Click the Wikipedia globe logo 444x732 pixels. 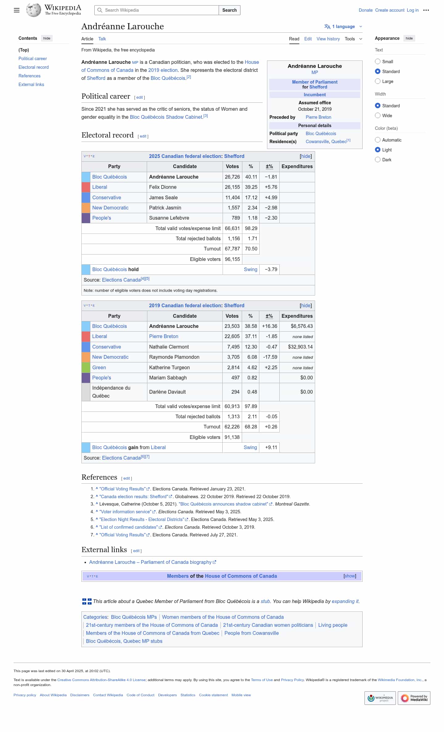tap(33, 10)
